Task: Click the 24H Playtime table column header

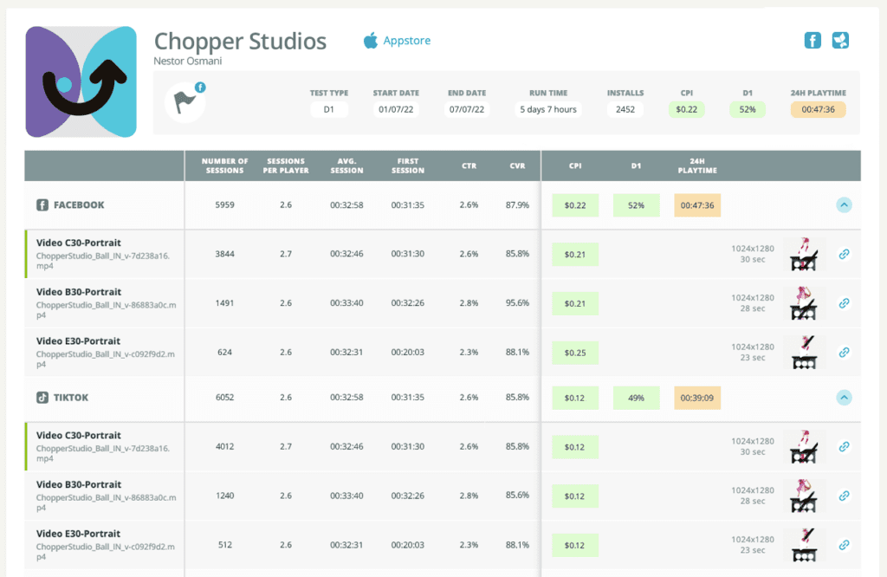Action: click(697, 165)
